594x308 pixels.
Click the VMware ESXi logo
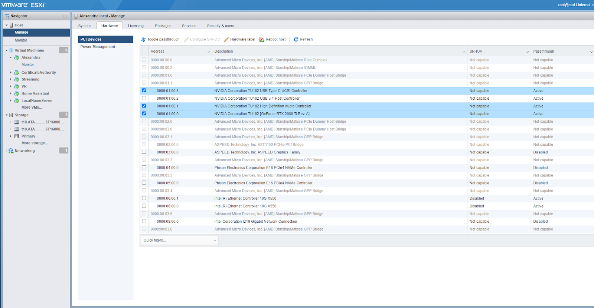coord(23,5)
